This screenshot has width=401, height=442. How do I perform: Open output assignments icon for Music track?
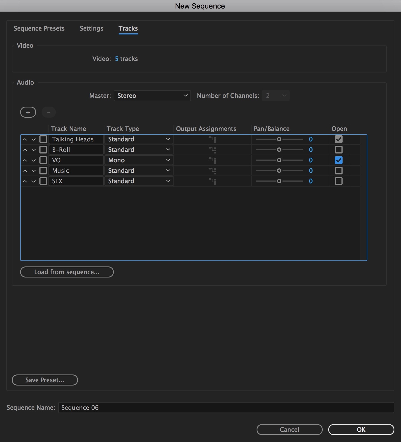point(212,171)
